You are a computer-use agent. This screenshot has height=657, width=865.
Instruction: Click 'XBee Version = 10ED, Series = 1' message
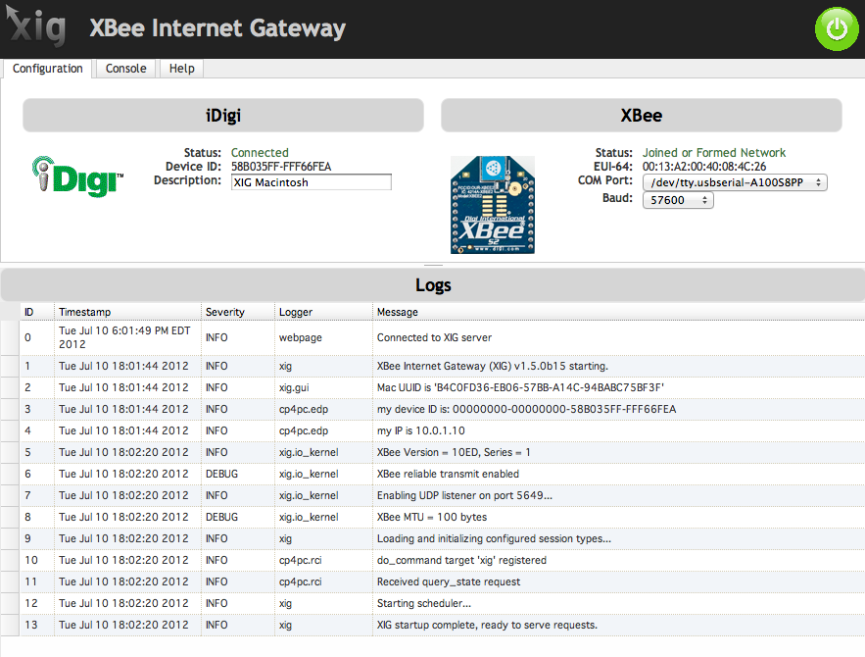point(454,452)
